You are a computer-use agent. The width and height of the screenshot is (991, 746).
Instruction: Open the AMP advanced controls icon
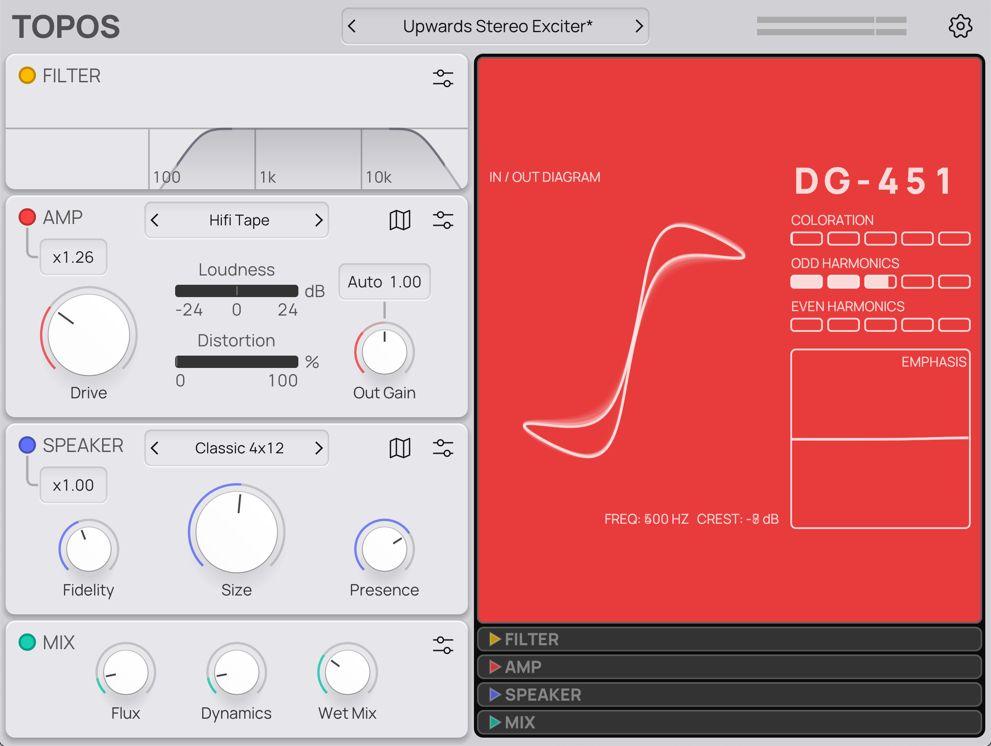click(x=443, y=220)
